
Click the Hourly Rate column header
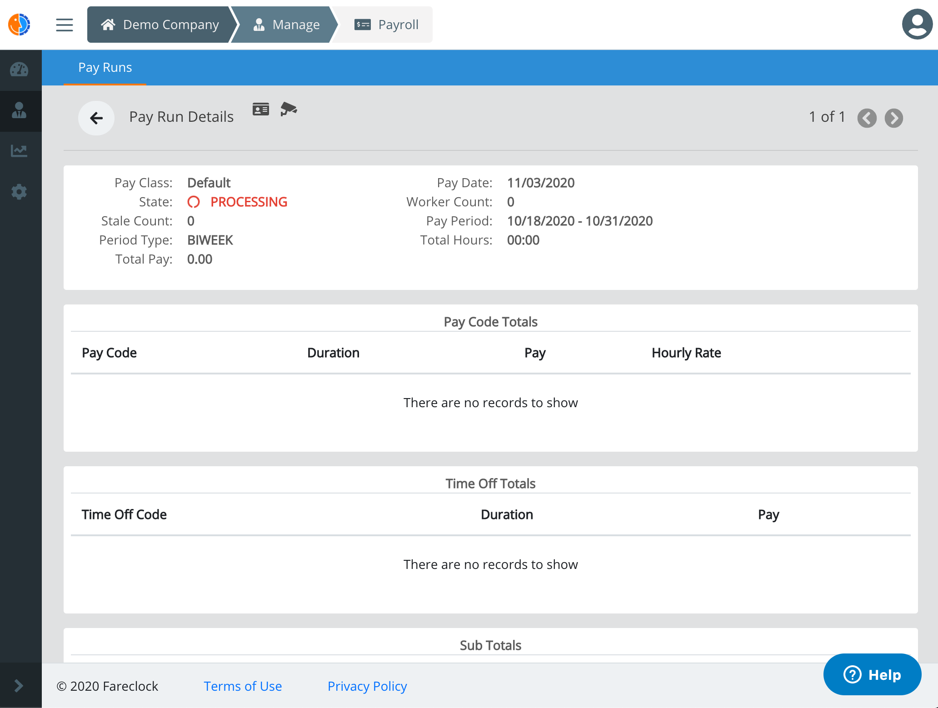[686, 353]
